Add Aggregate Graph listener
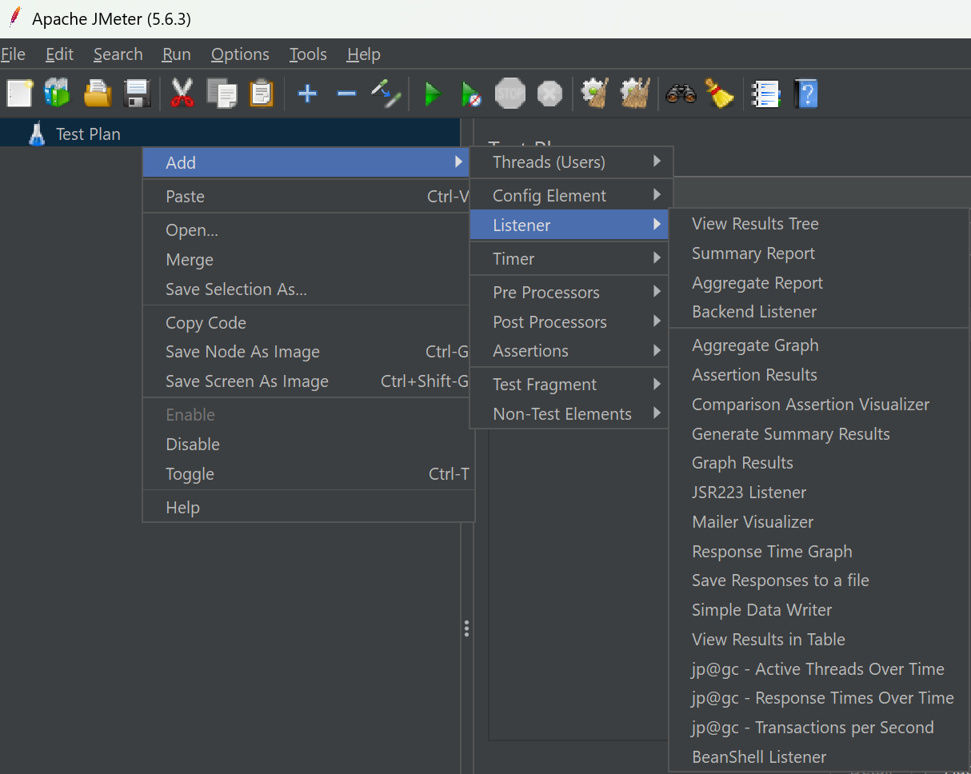 [819, 345]
